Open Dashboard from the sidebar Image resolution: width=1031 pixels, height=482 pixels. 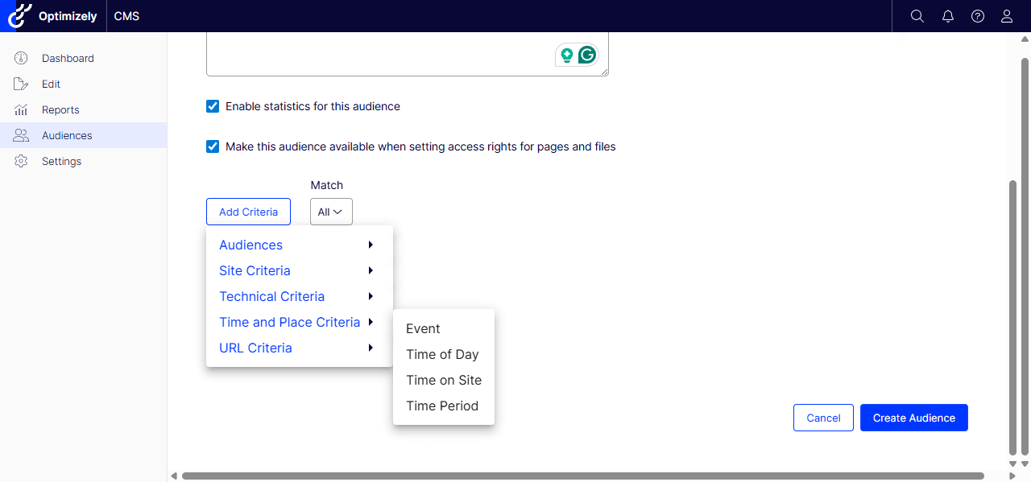click(68, 58)
